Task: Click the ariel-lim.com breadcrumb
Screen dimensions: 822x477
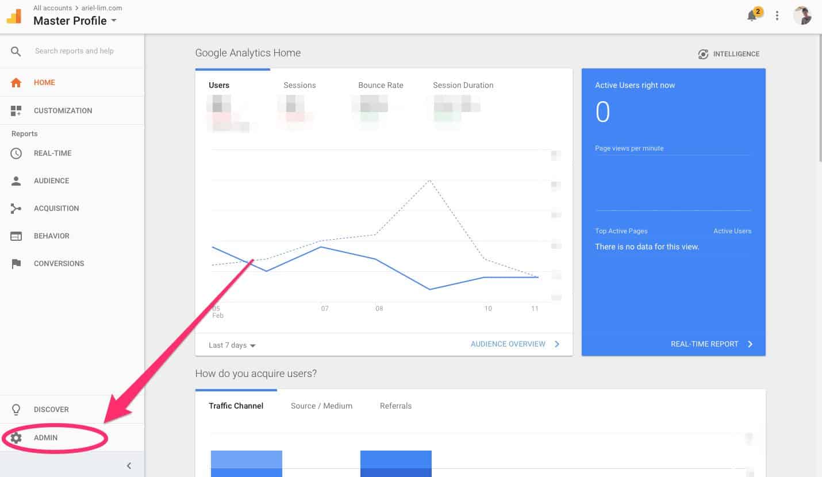Action: [102, 8]
